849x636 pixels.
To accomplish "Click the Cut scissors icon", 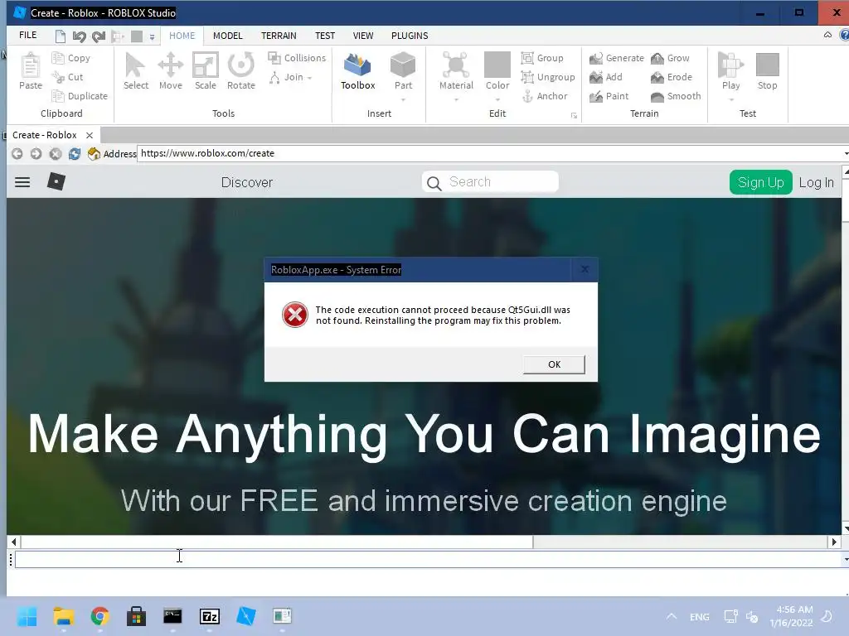I will point(57,77).
